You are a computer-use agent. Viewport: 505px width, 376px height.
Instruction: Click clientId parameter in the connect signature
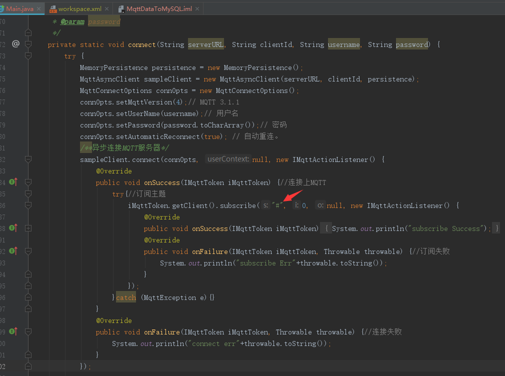coord(276,44)
